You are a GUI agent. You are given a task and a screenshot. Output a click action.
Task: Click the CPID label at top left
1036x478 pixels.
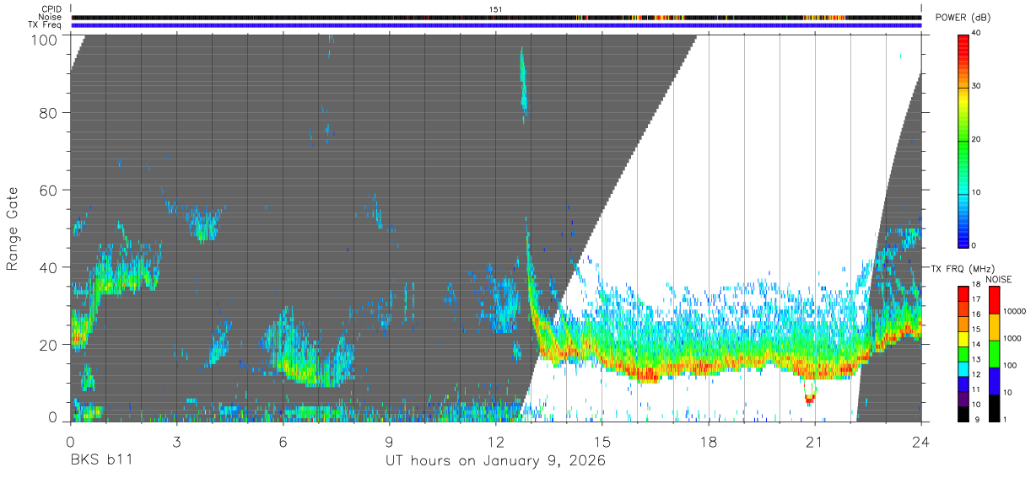(x=51, y=9)
